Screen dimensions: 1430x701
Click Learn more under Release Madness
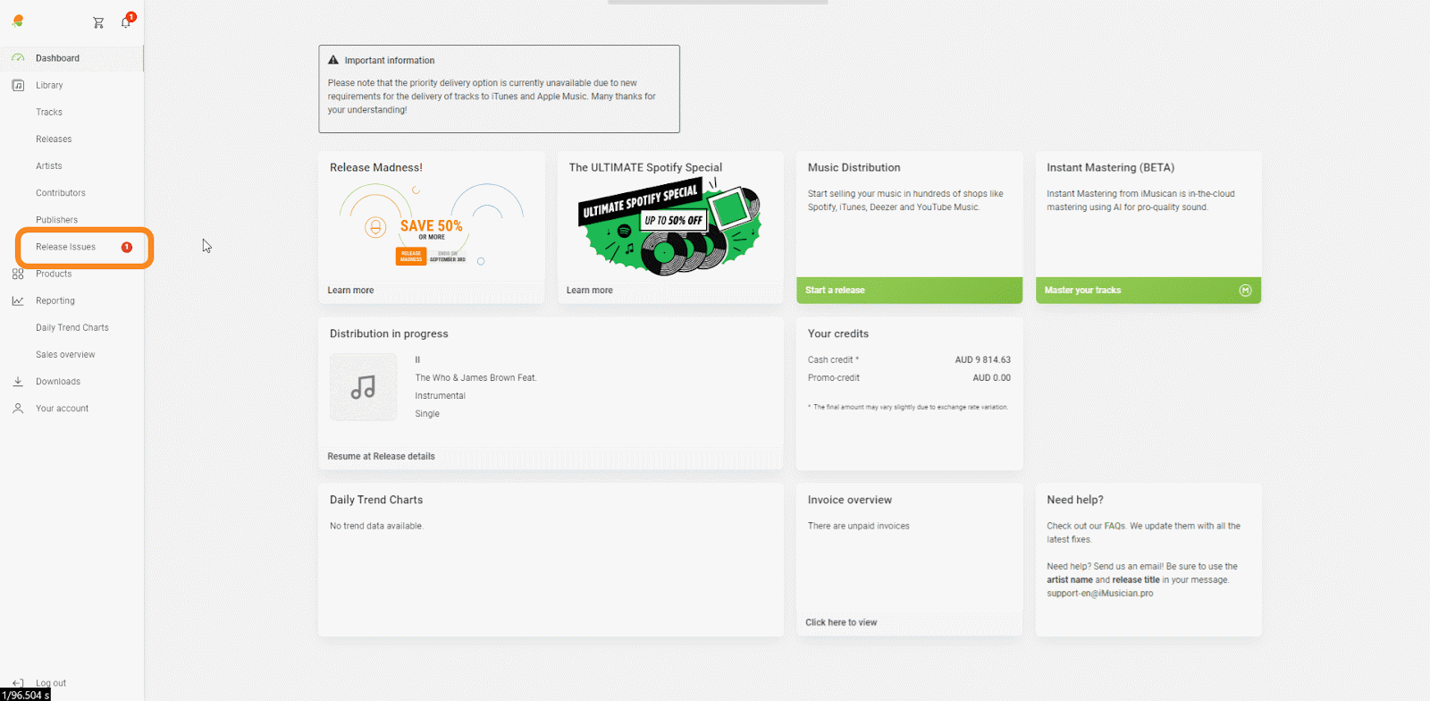[x=350, y=290]
